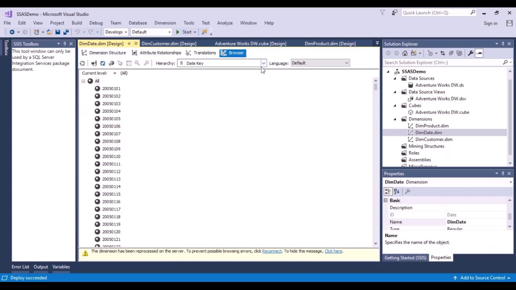The height and width of the screenshot is (290, 516).
Task: Click Sync with Active Document arrows icon in Solution Explorer
Action: click(442, 53)
